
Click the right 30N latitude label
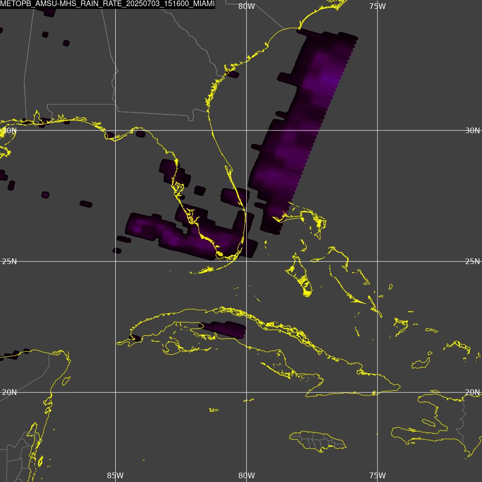coord(472,130)
